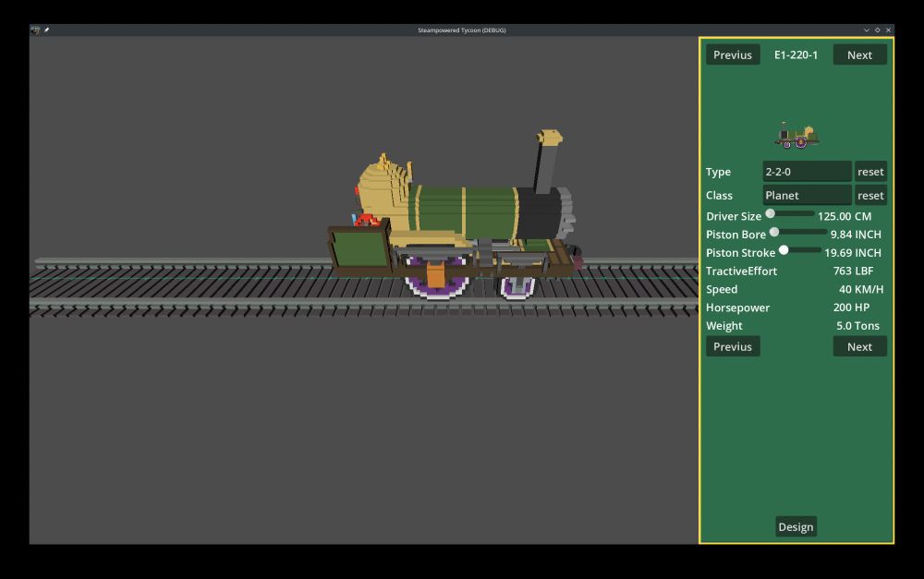This screenshot has width=924, height=579.
Task: Click the 19.69 INCH piston stroke value
Action: pyautogui.click(x=853, y=253)
